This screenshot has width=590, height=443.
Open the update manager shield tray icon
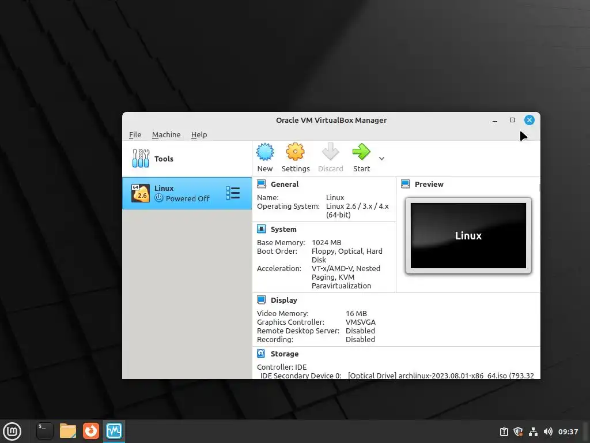coord(518,431)
